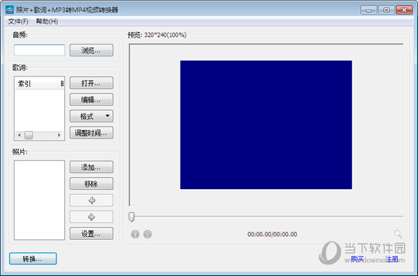Click the preview timeline slider handle
Screen dimensions: 418x276
[132, 217]
